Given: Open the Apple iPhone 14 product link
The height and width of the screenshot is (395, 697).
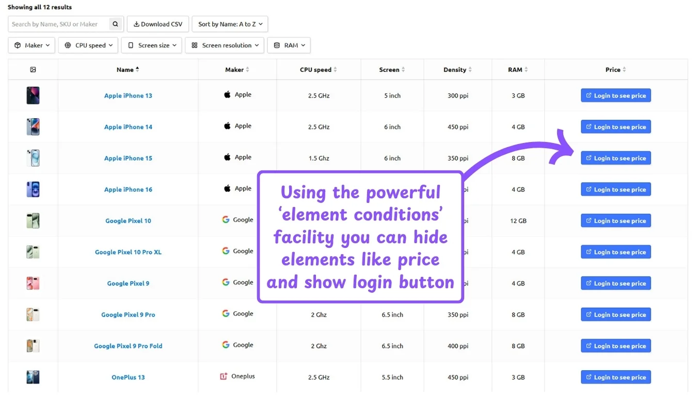Looking at the screenshot, I should click(x=128, y=127).
